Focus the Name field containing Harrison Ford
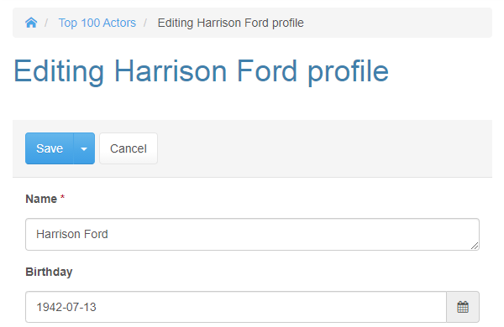 pyautogui.click(x=252, y=234)
